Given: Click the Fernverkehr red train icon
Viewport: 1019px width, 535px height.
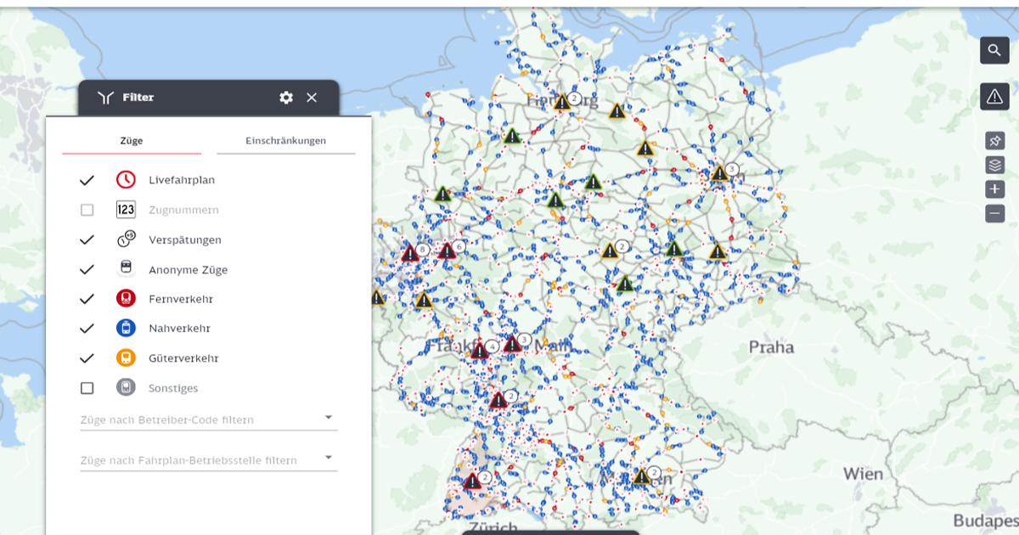Looking at the screenshot, I should (126, 298).
